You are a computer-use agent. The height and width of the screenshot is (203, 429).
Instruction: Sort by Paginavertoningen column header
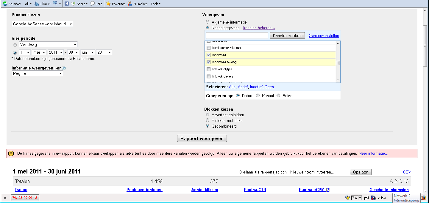144,190
